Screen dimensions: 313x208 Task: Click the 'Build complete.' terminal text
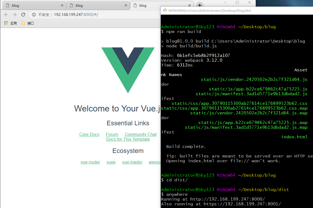186,147
